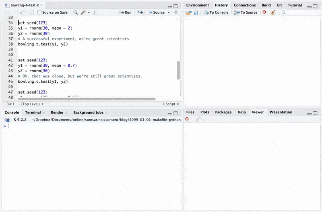
Task: Open the code tools magic wand
Action: pos(83,12)
